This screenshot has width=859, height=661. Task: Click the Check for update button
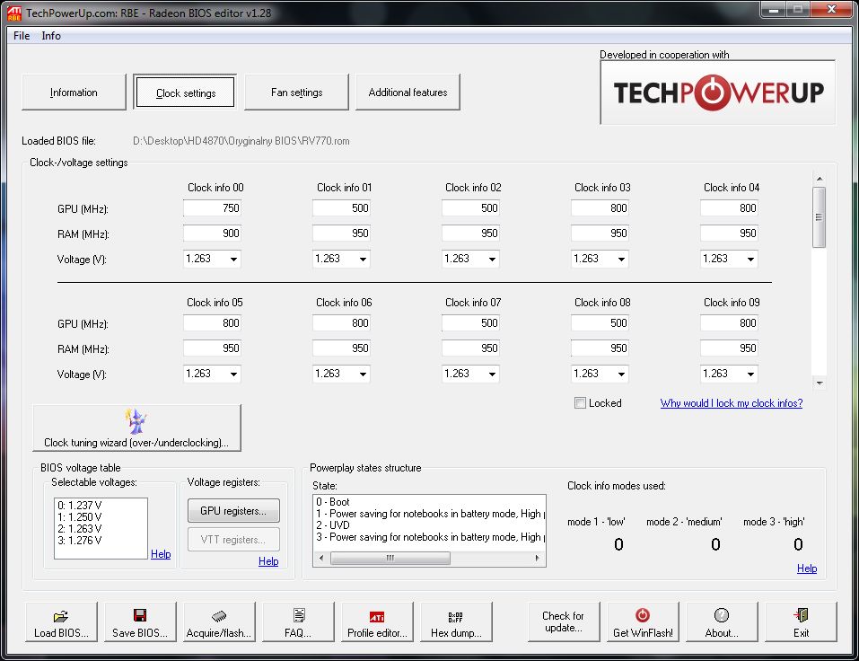[564, 621]
